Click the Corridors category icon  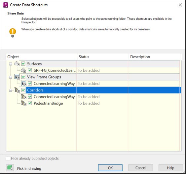point(17,90)
